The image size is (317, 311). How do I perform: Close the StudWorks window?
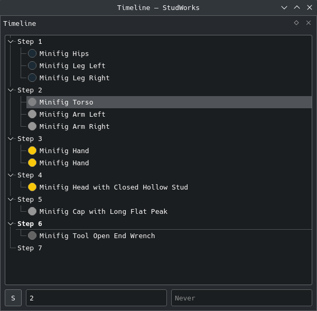[x=310, y=8]
